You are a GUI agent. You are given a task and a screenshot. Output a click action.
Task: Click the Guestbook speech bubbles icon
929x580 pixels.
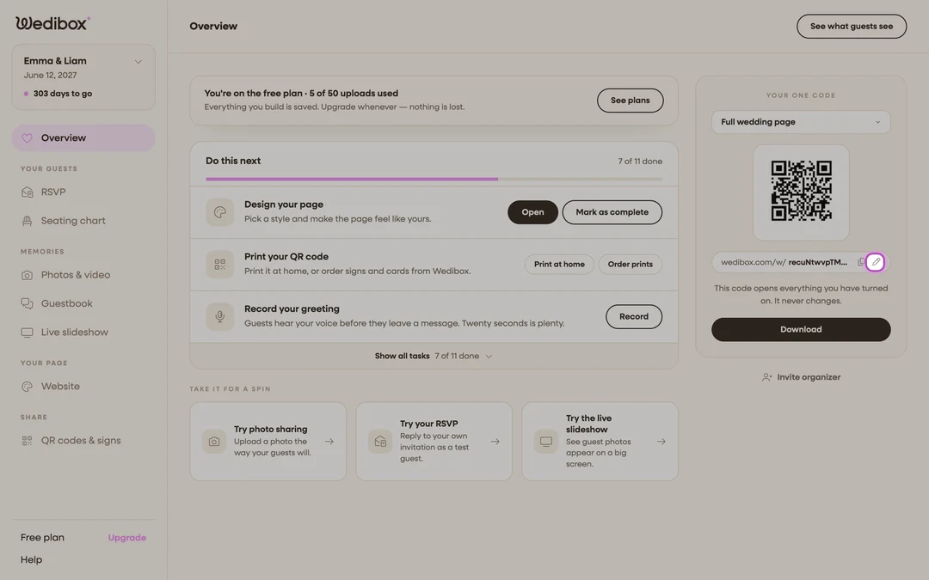pyautogui.click(x=28, y=303)
